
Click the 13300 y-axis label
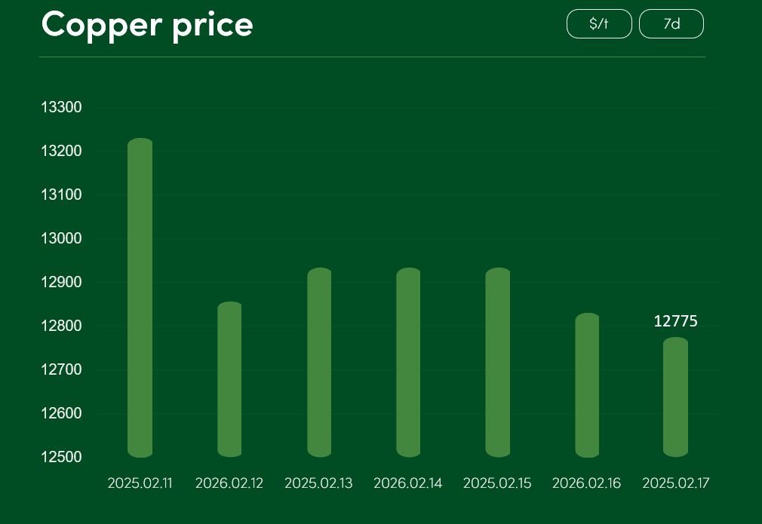coord(61,108)
